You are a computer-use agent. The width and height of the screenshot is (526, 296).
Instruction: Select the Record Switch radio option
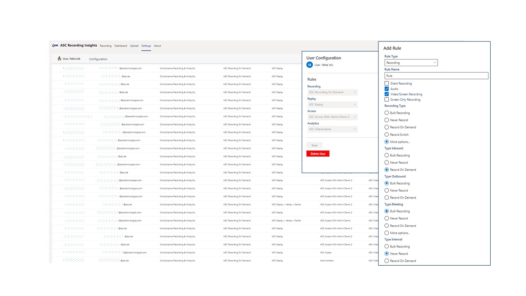point(387,134)
